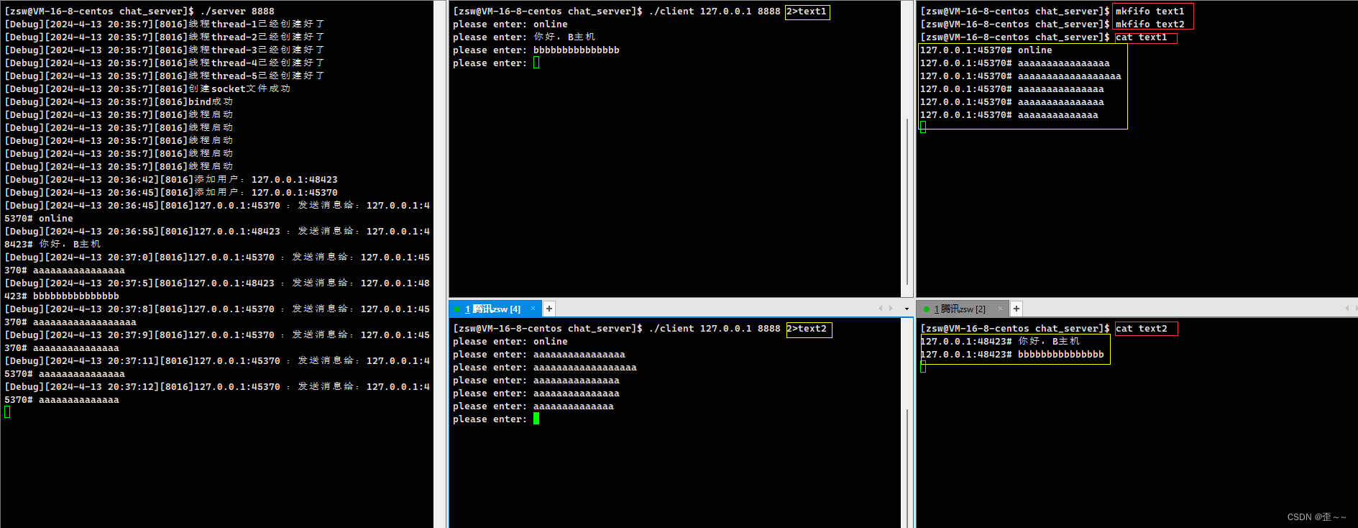Click '2>text1' redirect in top client
The height and width of the screenshot is (528, 1358).
[807, 12]
